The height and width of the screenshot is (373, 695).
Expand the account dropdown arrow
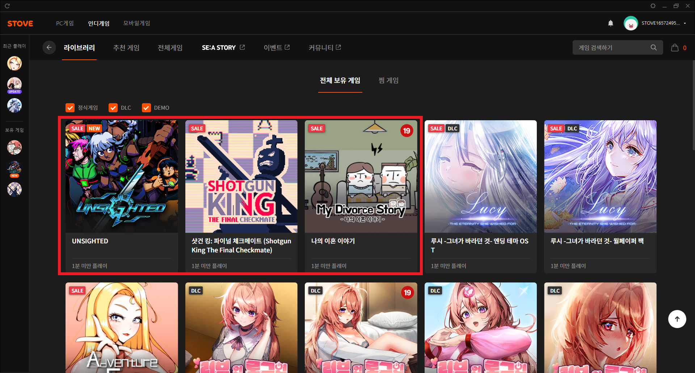coord(685,23)
